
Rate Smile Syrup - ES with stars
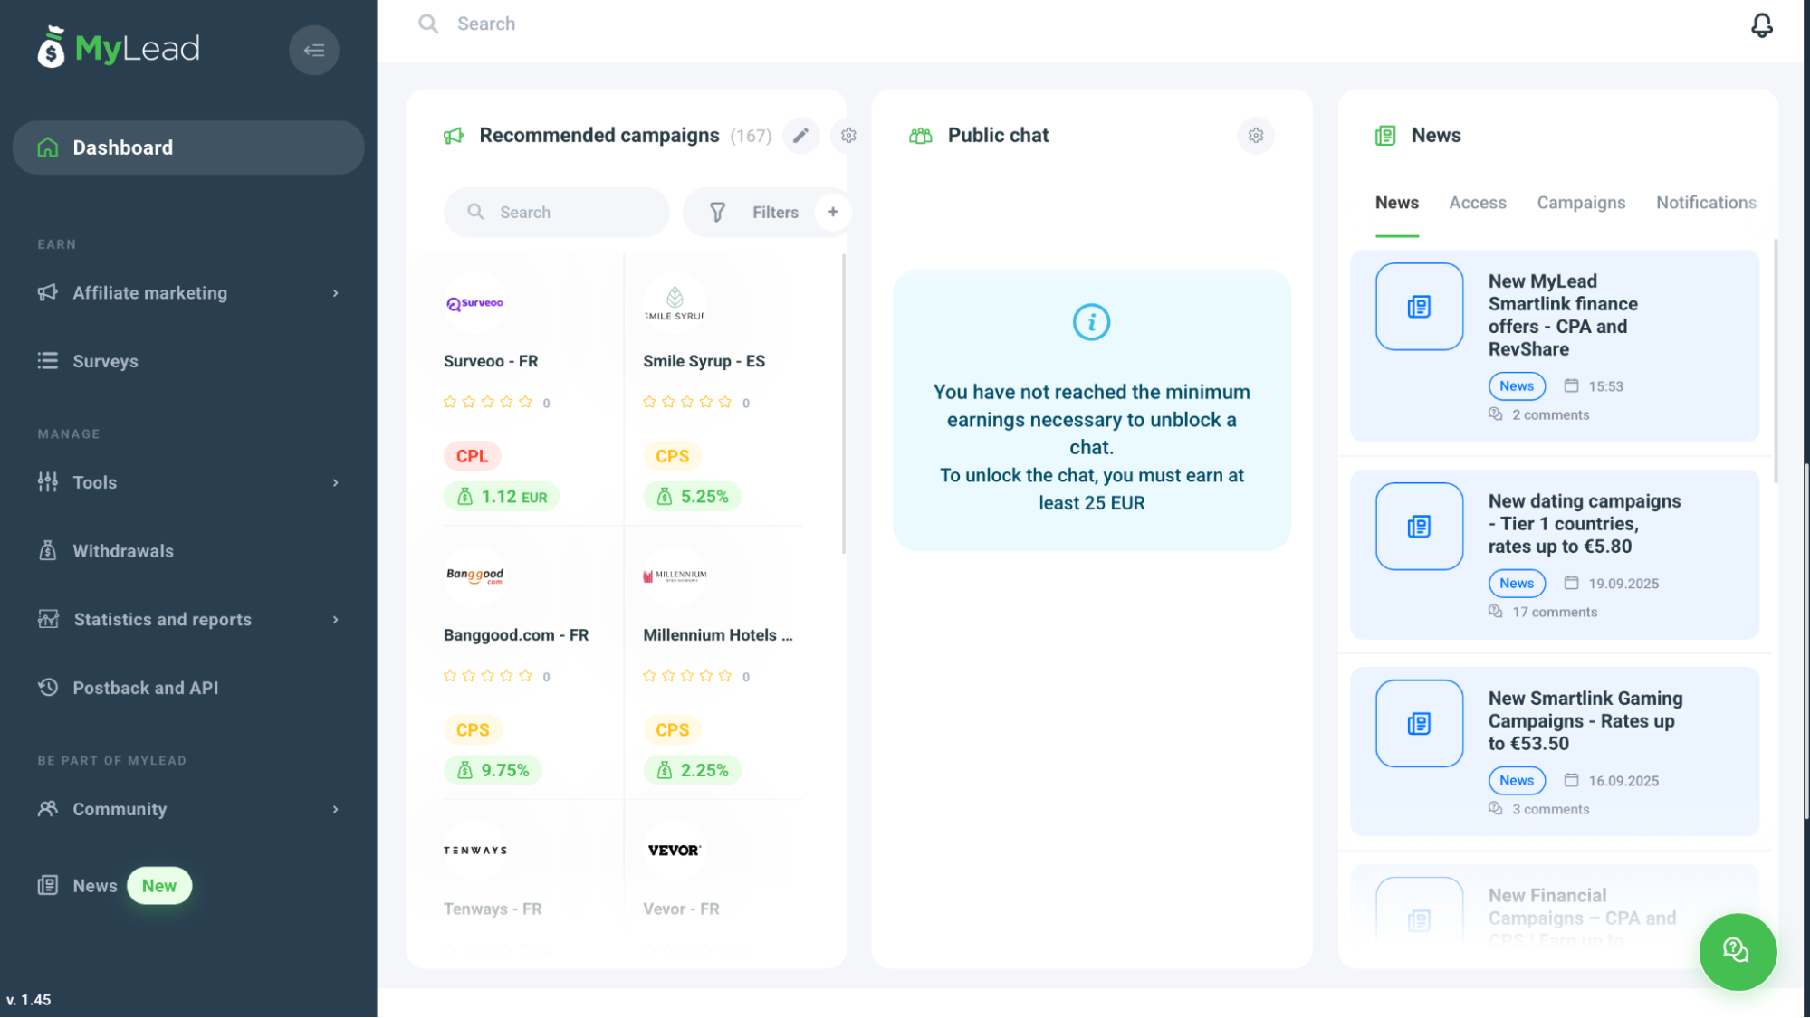(x=686, y=403)
